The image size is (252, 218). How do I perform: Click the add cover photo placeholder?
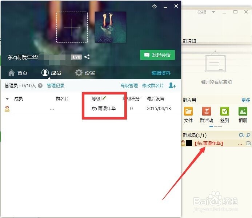tap(72, 27)
